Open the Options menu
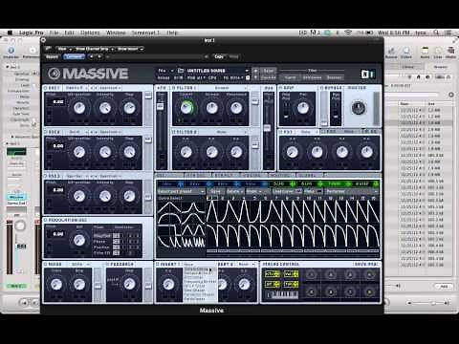Image resolution: width=459 pixels, height=344 pixels. pos(90,32)
